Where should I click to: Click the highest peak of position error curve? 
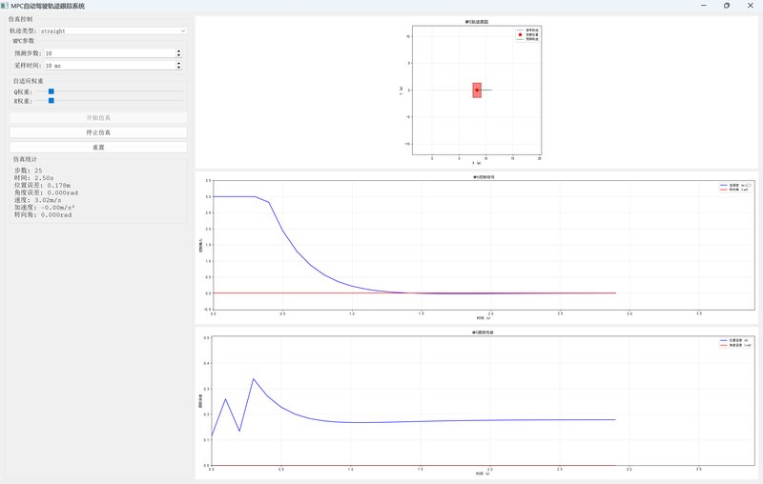[254, 379]
